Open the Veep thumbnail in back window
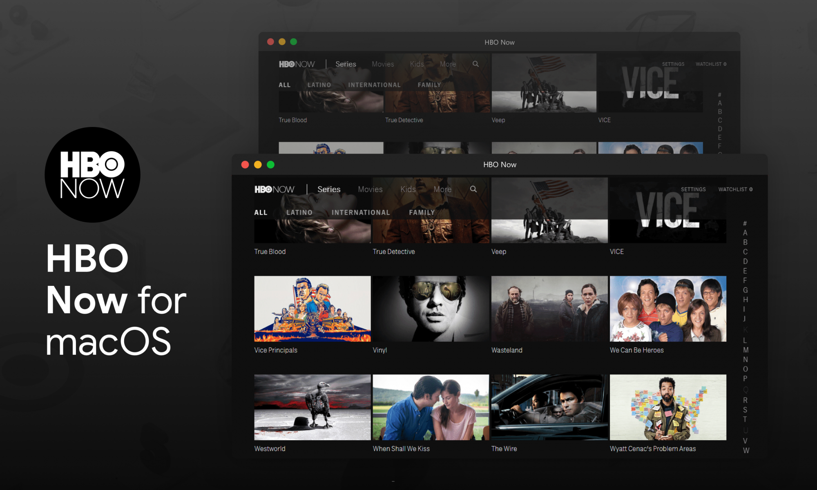The height and width of the screenshot is (490, 817). click(544, 83)
